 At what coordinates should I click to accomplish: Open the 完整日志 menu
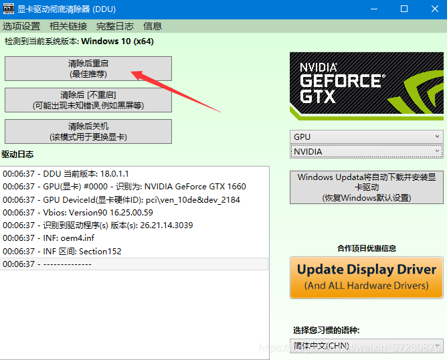[x=115, y=26]
